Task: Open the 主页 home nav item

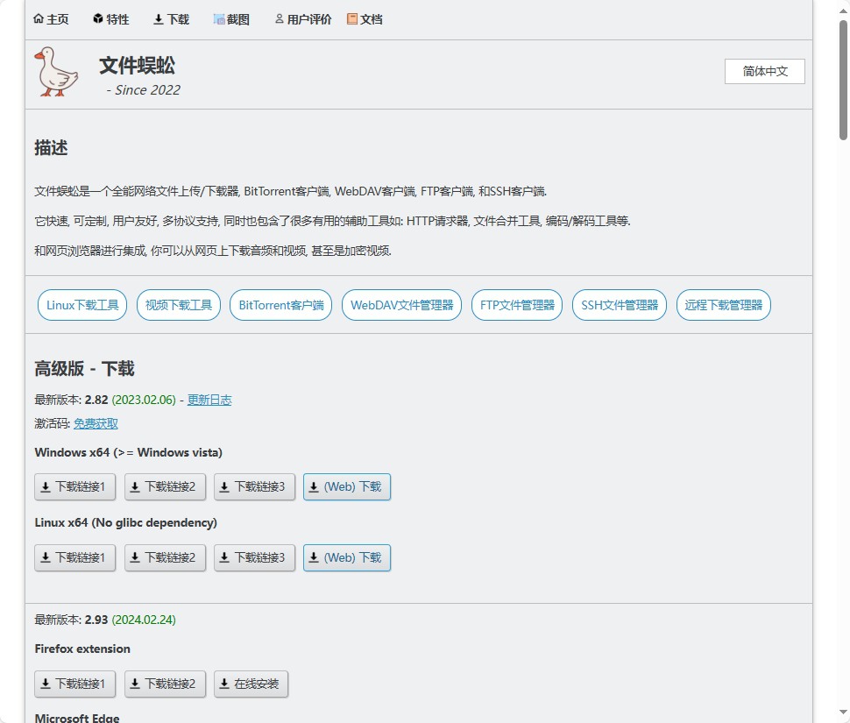Action: point(51,19)
